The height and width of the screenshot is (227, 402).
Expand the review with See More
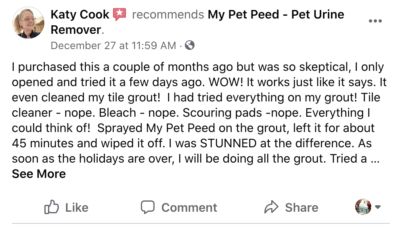tap(39, 174)
